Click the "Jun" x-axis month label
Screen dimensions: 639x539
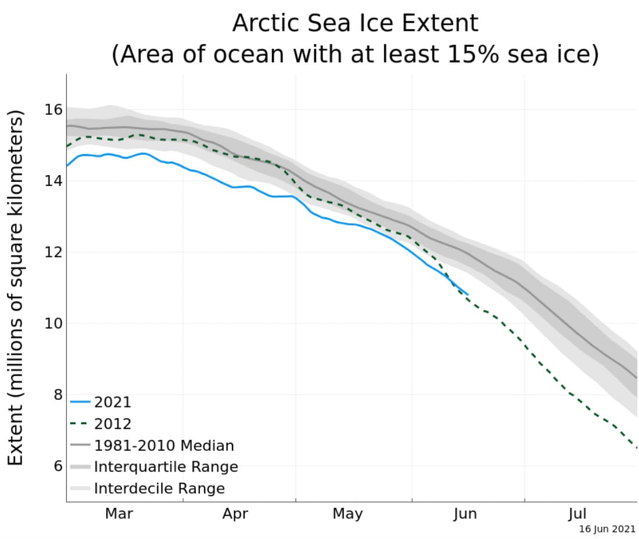pos(466,513)
